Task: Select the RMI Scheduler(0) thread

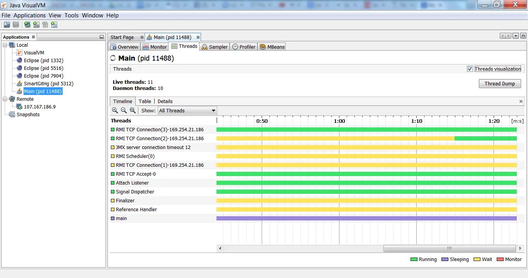Action: [317, 156]
